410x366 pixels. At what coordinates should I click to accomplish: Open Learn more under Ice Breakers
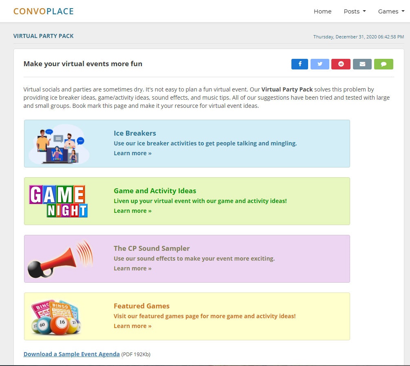point(132,153)
